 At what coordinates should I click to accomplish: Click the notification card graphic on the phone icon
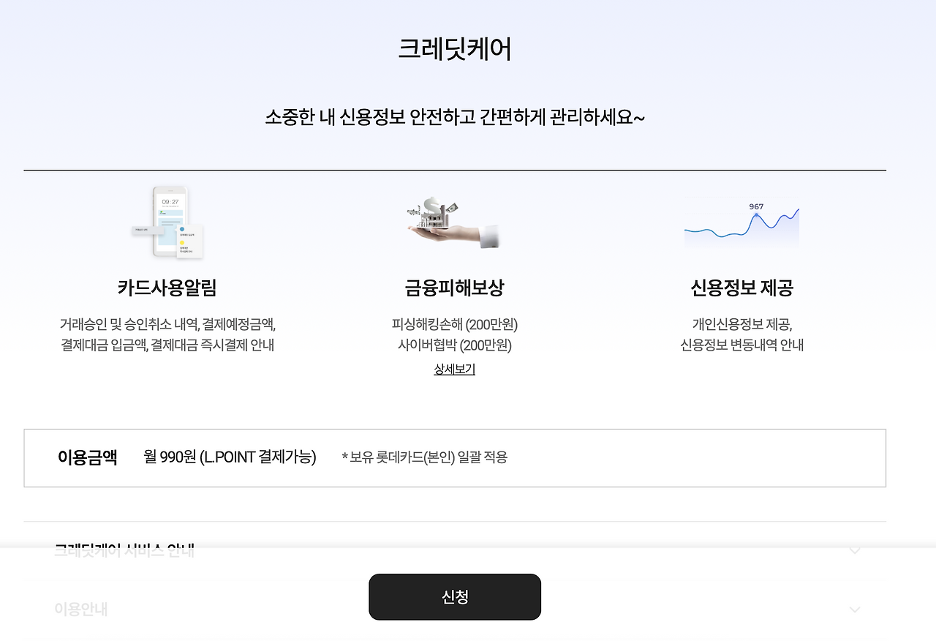190,241
